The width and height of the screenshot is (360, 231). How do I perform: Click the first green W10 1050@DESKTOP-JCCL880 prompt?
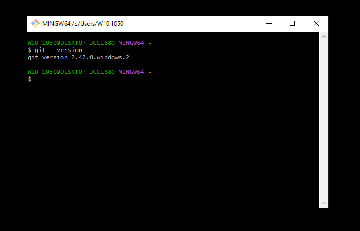(71, 43)
